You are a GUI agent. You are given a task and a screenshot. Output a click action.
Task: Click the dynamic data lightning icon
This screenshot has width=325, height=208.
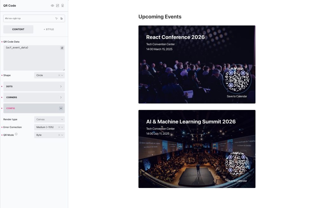62,48
